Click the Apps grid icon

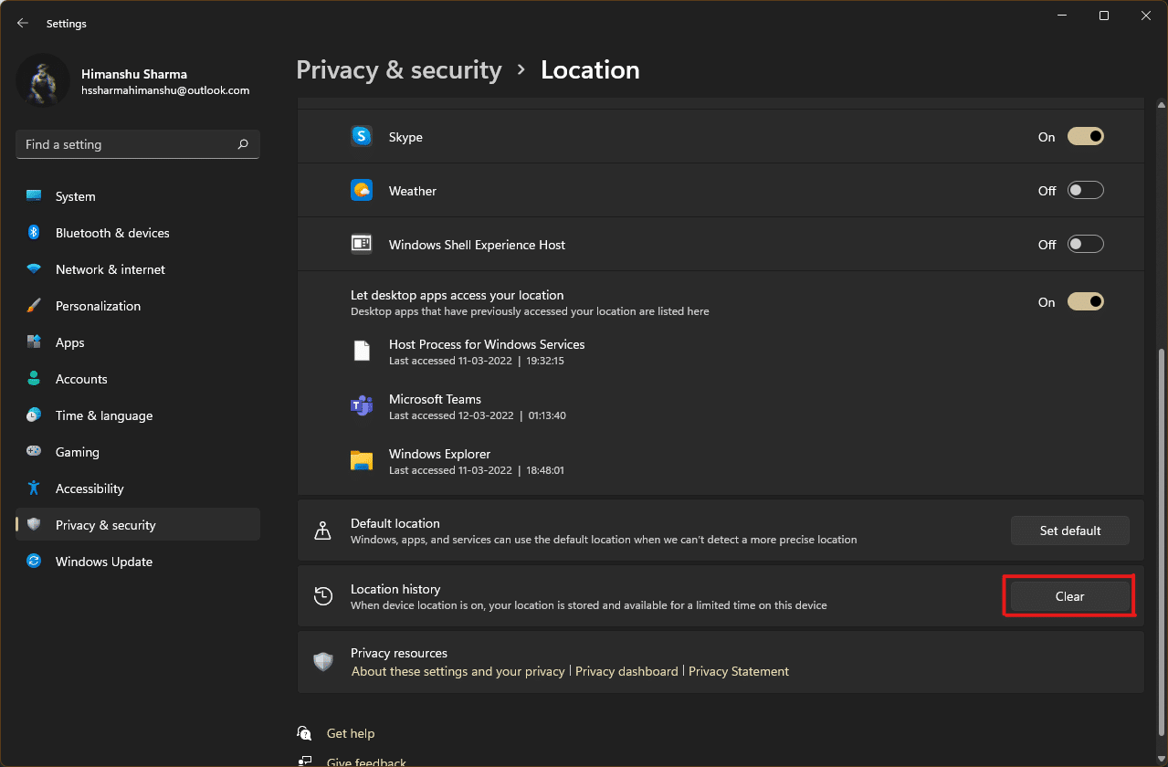click(34, 342)
